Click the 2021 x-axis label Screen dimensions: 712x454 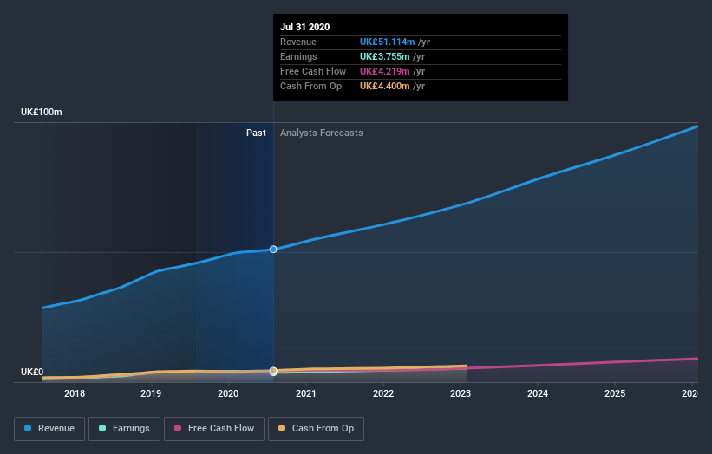tap(305, 393)
